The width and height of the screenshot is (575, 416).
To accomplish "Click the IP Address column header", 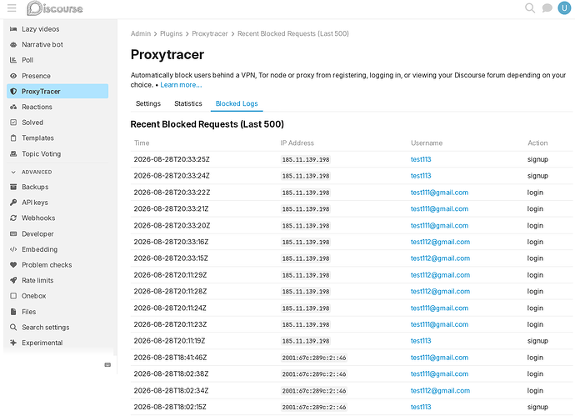I will click(x=297, y=143).
